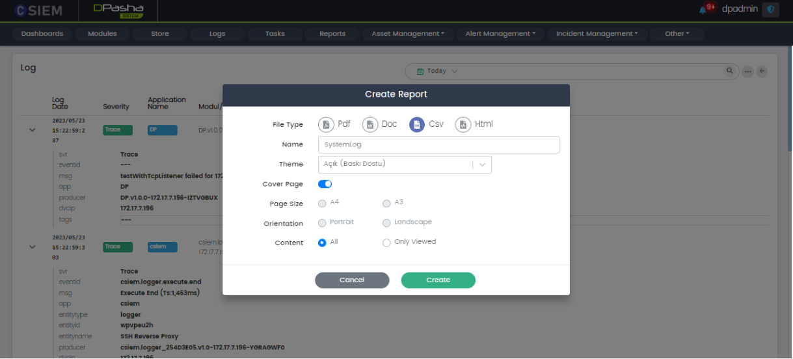Click the Name field containing SystemLog
The height and width of the screenshot is (359, 793).
pos(438,144)
